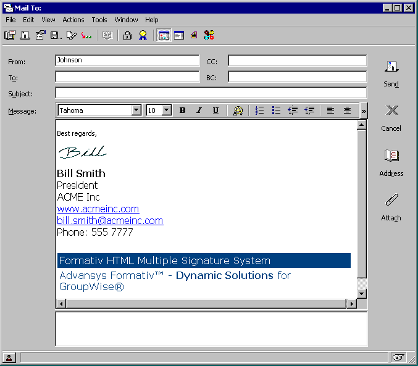The image size is (418, 366).
Task: Click the padlock encrypt icon
Action: 127,35
